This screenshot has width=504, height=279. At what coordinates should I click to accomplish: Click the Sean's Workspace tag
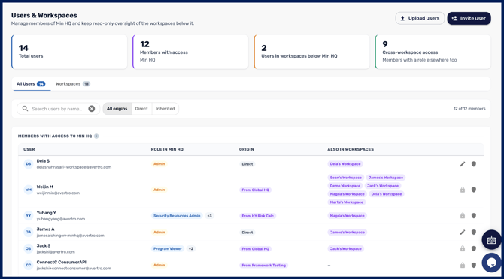point(346,178)
